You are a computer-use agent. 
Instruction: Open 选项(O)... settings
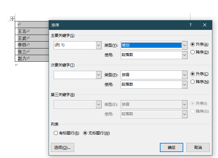point(62,147)
